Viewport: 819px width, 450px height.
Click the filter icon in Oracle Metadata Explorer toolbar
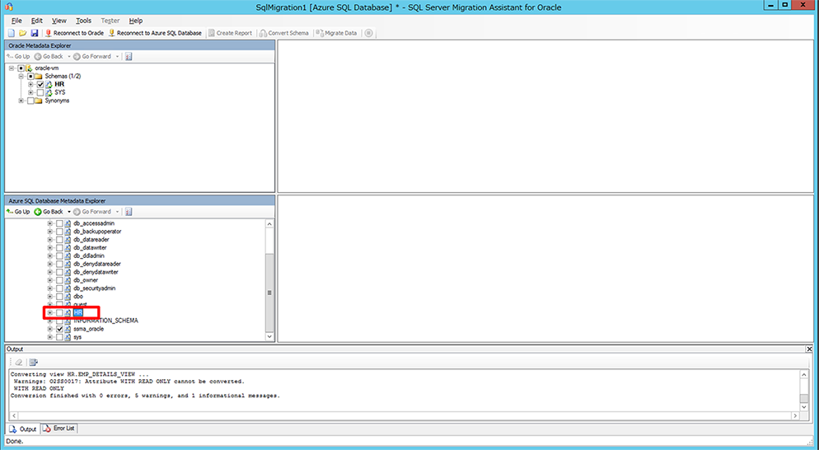(129, 56)
